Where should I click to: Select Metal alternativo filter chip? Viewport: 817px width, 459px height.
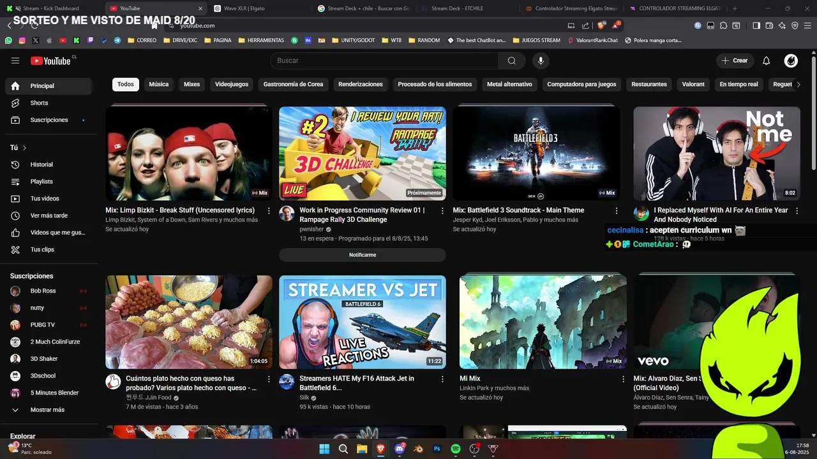click(x=509, y=84)
